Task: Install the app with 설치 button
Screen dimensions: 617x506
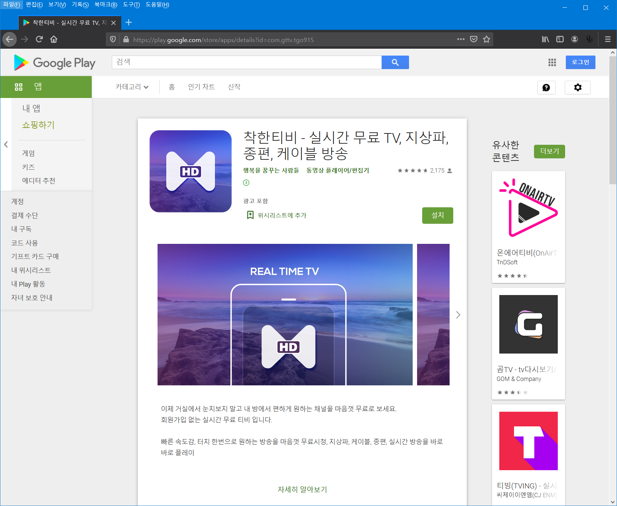Action: 438,215
